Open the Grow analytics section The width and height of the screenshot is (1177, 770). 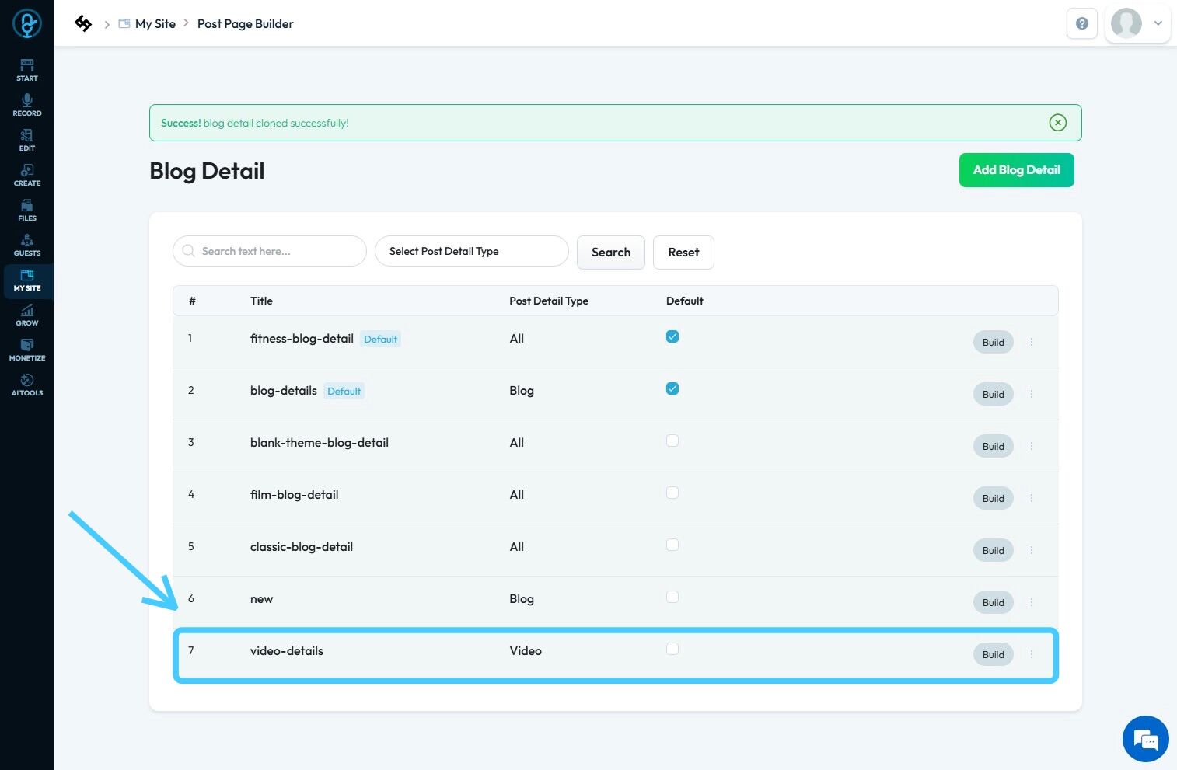(x=26, y=315)
